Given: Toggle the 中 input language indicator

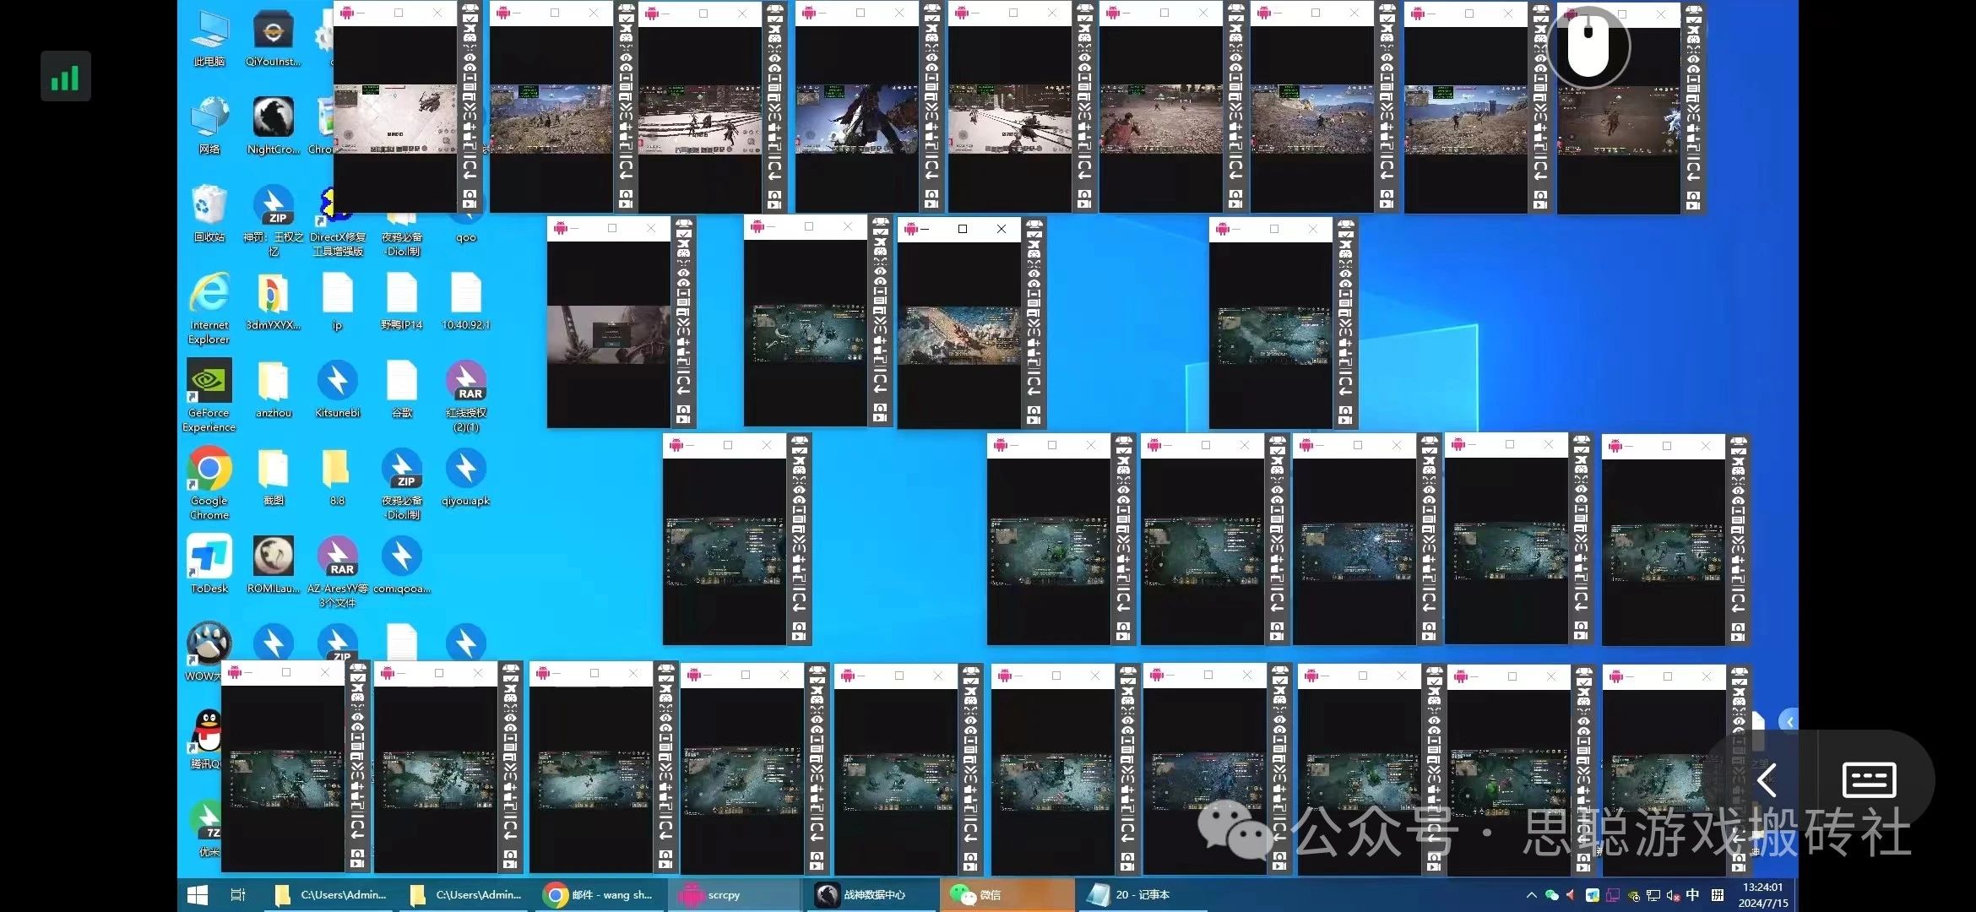Looking at the screenshot, I should (x=1692, y=895).
